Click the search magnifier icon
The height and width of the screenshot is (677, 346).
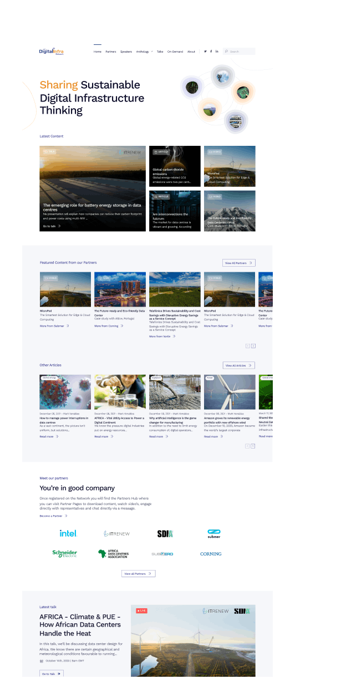click(226, 52)
